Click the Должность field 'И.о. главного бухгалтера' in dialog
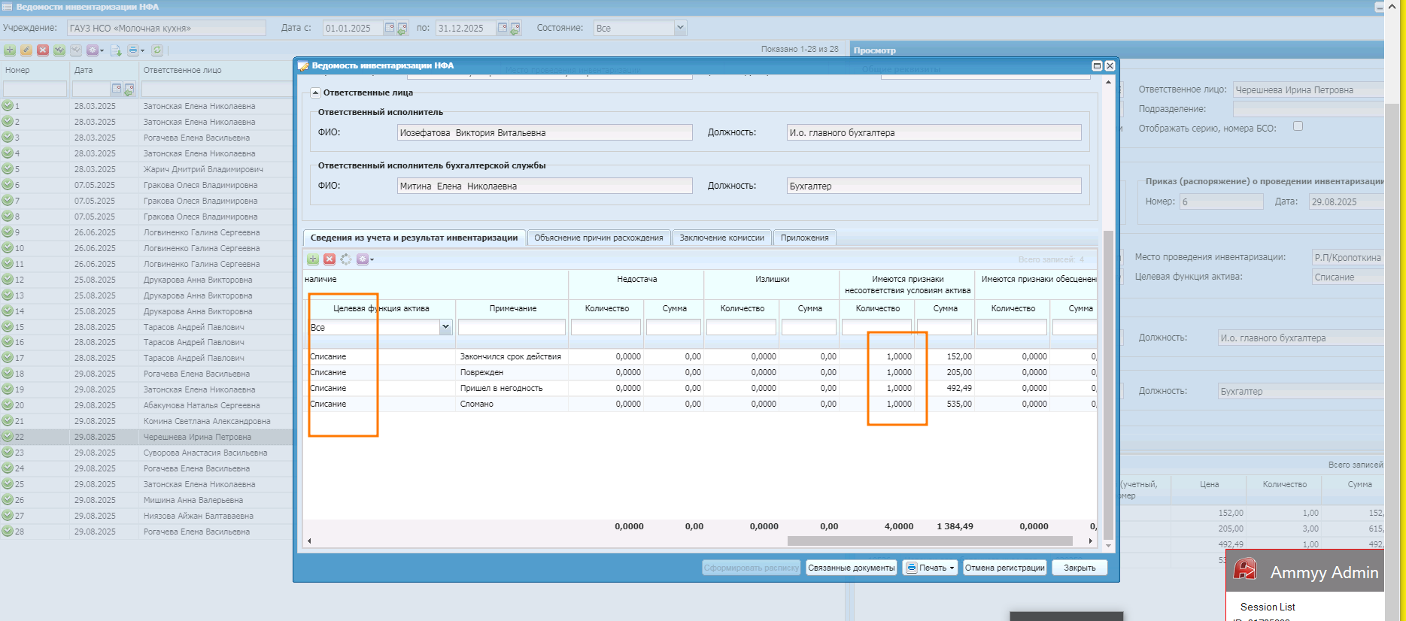The height and width of the screenshot is (621, 1406). pyautogui.click(x=934, y=132)
